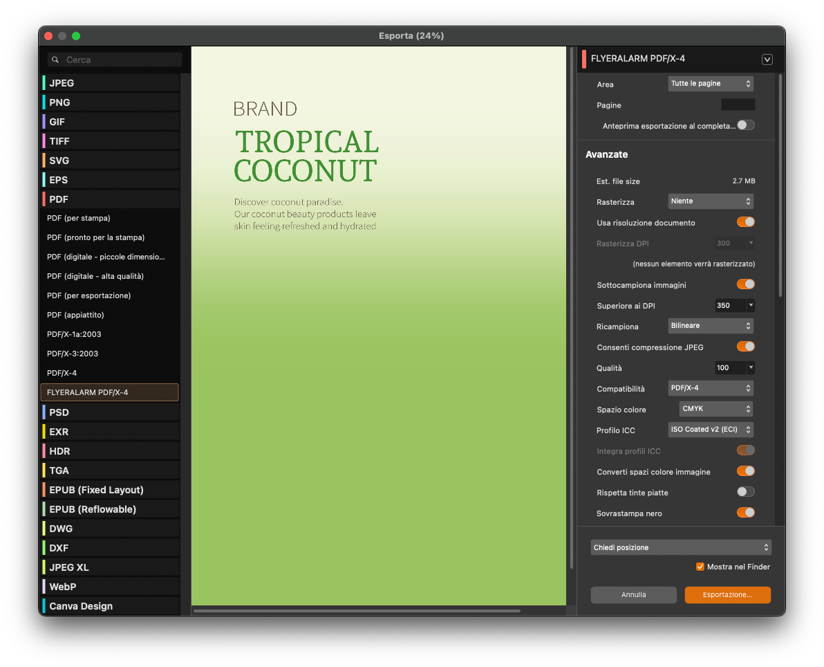Select the DXF export format
This screenshot has width=824, height=667.
click(x=111, y=548)
